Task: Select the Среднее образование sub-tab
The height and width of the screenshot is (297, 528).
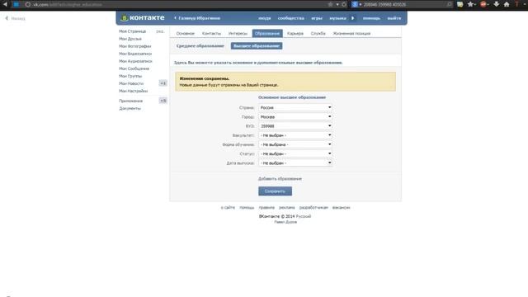Action: (x=200, y=46)
